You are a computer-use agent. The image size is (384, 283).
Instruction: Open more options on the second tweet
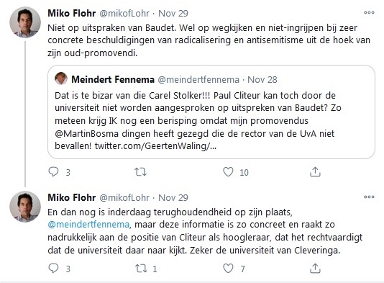pyautogui.click(x=369, y=197)
